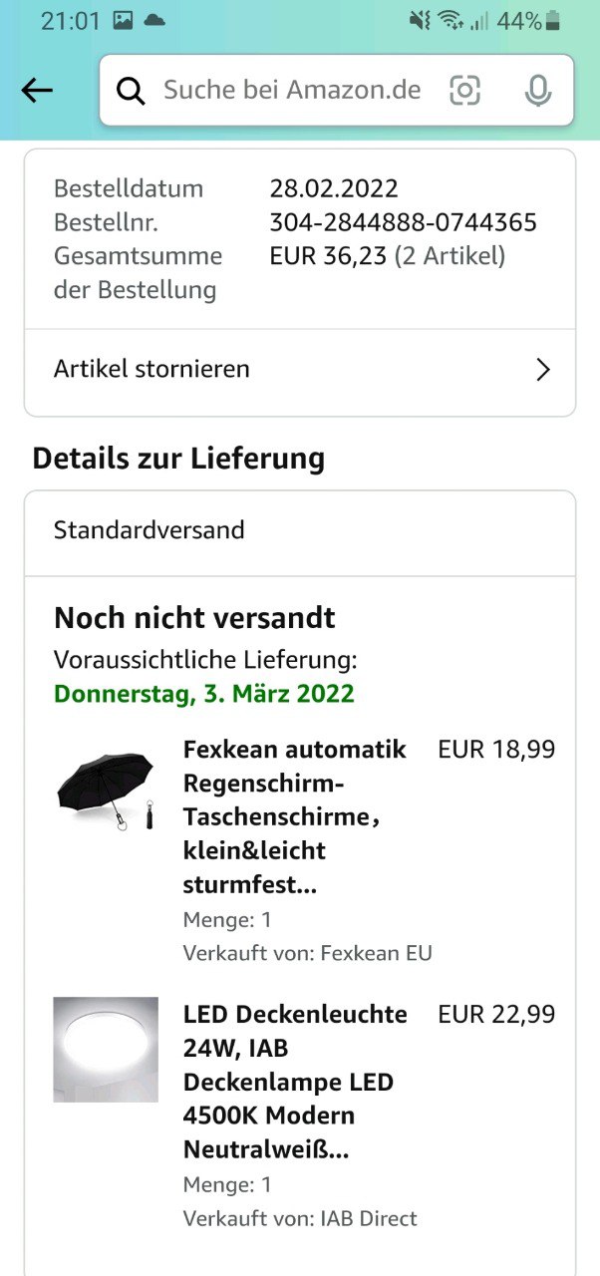The image size is (600, 1276).
Task: Tap the Donnerstag, 3. März 2022 delivery date
Action: click(204, 694)
